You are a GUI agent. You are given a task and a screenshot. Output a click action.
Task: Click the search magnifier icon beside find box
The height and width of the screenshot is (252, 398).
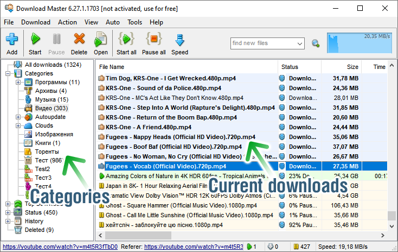pyautogui.click(x=316, y=43)
